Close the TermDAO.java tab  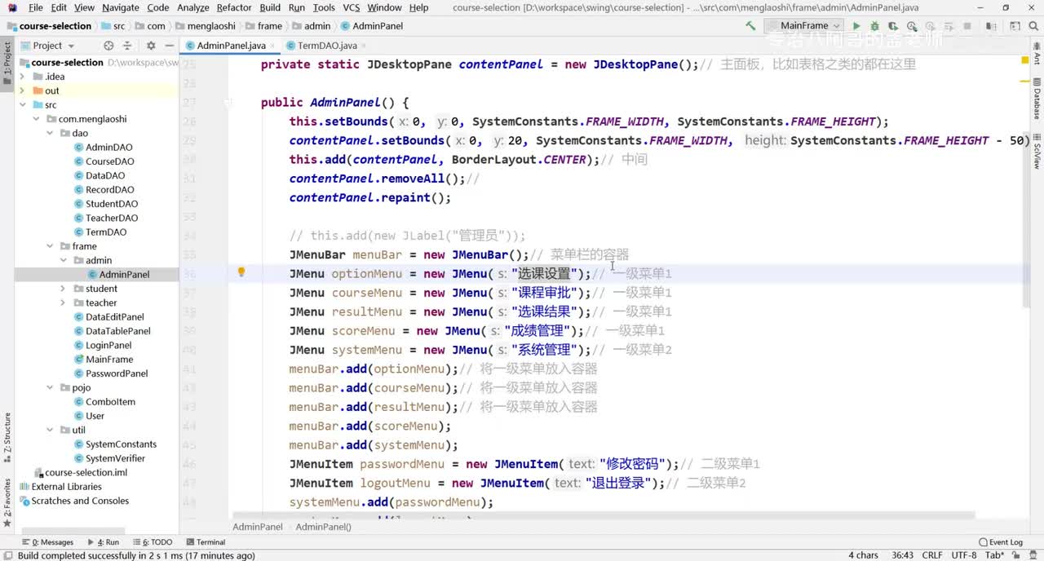pos(365,46)
